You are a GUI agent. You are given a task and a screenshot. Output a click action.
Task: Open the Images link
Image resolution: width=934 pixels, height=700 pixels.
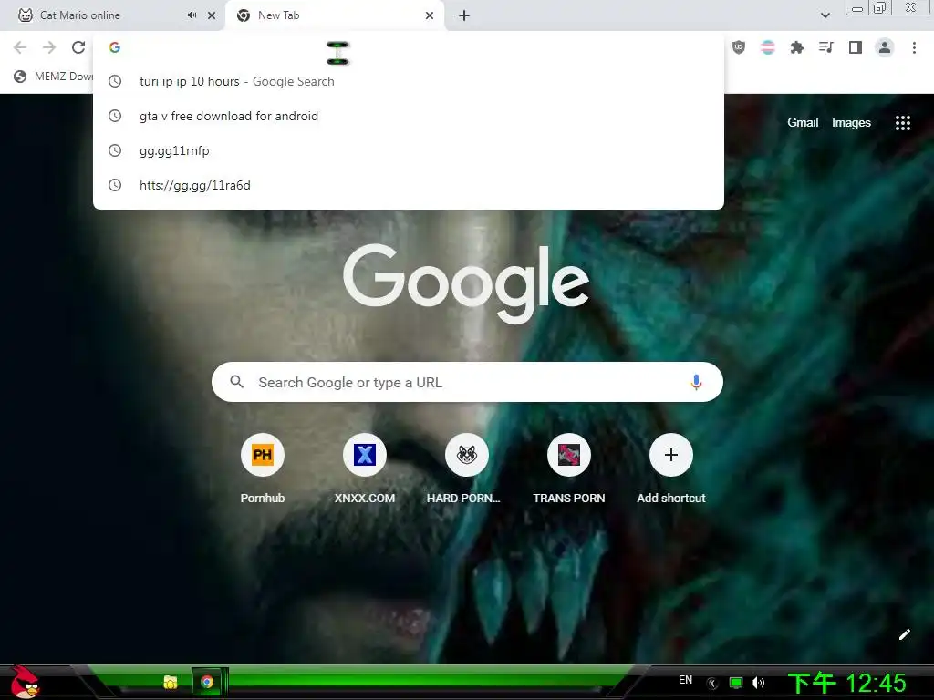(851, 123)
